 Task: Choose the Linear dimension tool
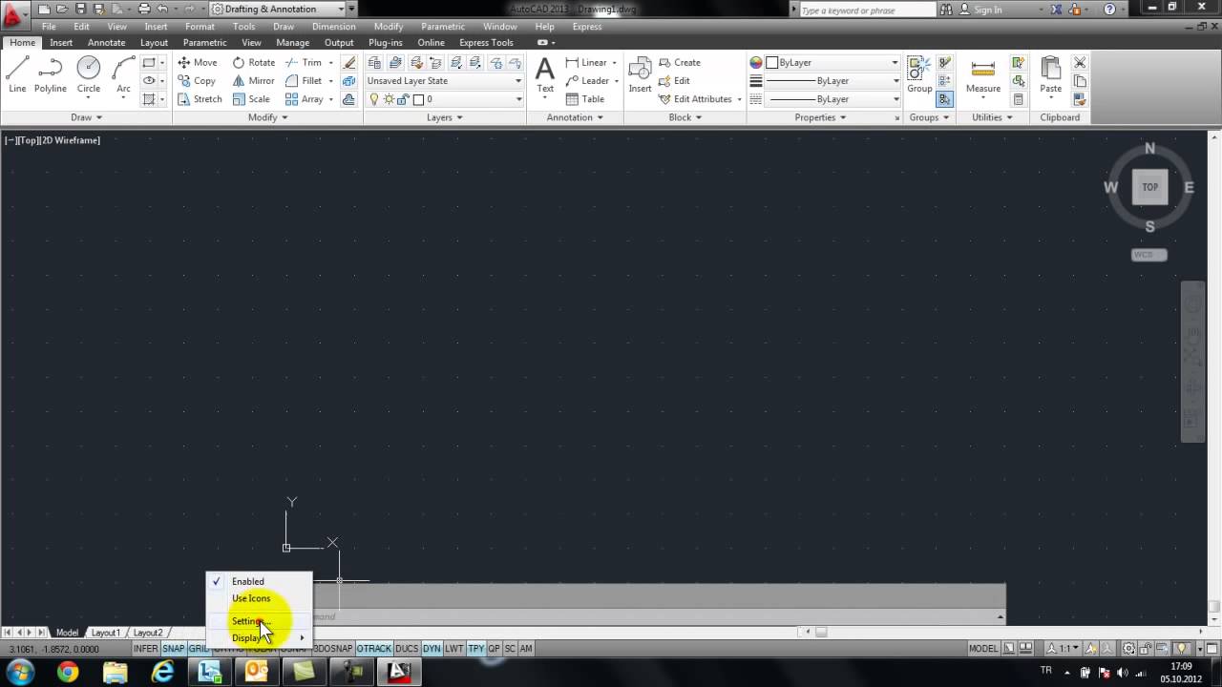586,63
